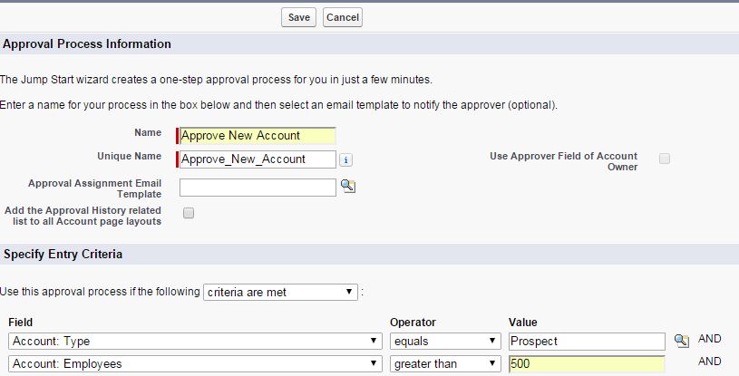Click the Unique Name info icon
Viewport: 739px width, 376px height.
click(x=345, y=159)
